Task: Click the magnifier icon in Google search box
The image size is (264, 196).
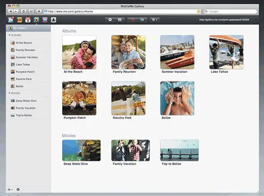Action: tap(206, 12)
